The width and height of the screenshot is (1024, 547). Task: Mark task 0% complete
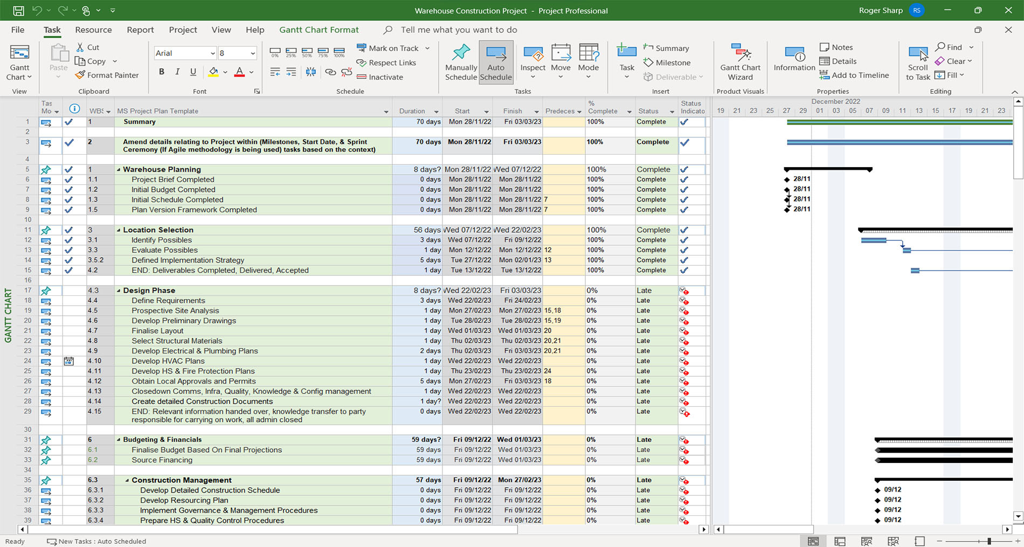[275, 53]
